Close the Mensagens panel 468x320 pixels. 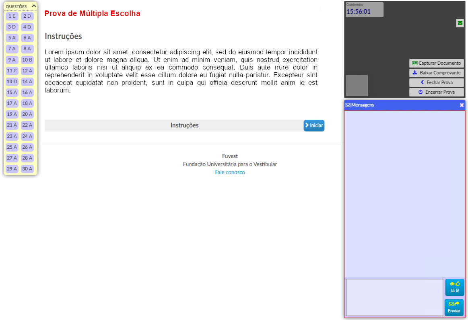[x=462, y=105]
